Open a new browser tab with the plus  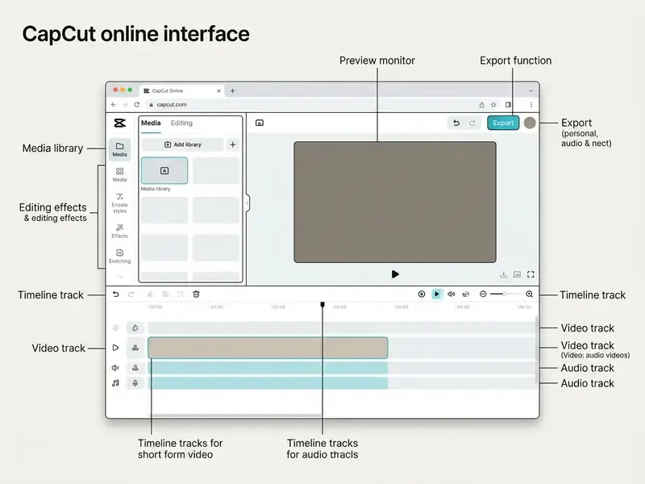(x=232, y=90)
